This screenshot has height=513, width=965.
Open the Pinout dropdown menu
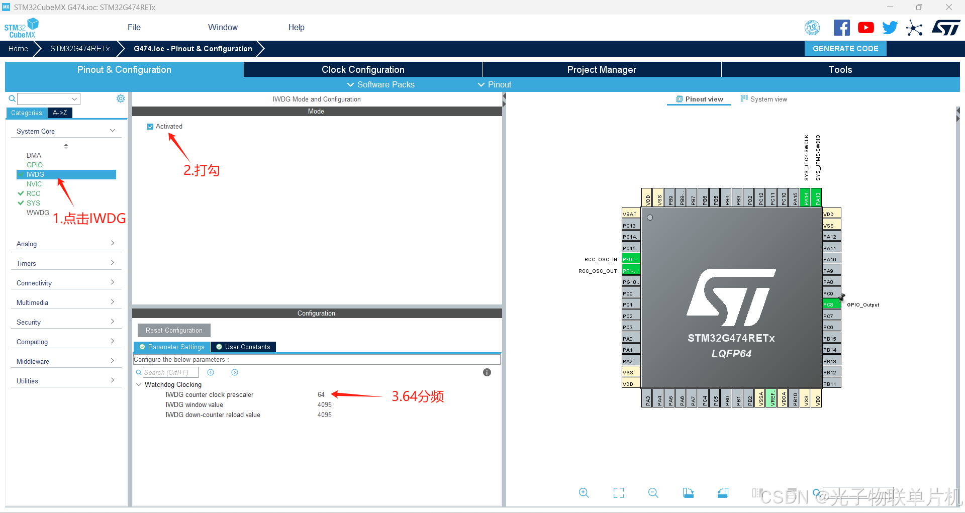494,84
